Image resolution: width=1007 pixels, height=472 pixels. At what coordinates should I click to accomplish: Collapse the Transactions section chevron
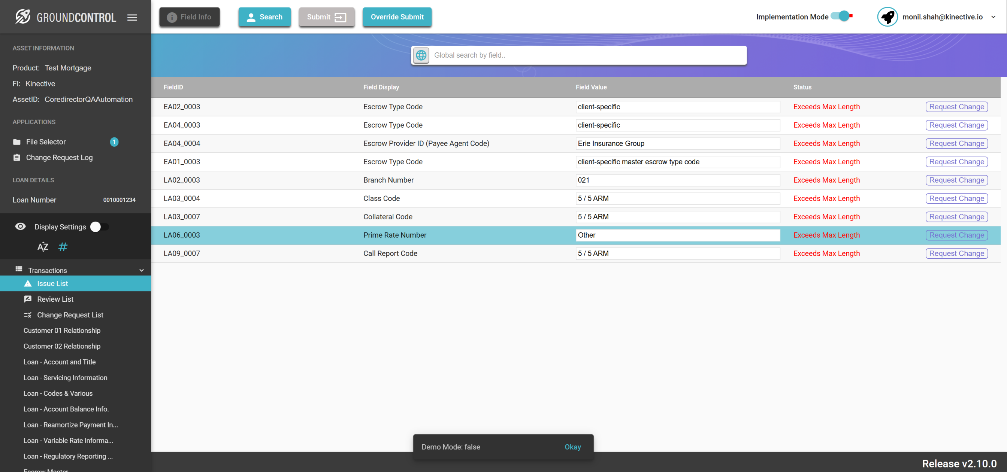click(x=142, y=270)
